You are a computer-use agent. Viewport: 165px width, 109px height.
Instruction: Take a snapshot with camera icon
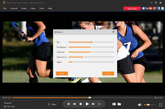coord(114,104)
